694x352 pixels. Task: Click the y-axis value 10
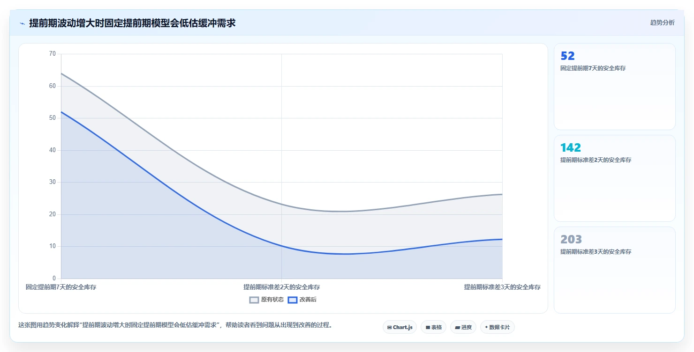[52, 246]
